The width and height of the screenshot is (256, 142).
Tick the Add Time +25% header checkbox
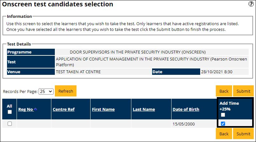click(223, 115)
